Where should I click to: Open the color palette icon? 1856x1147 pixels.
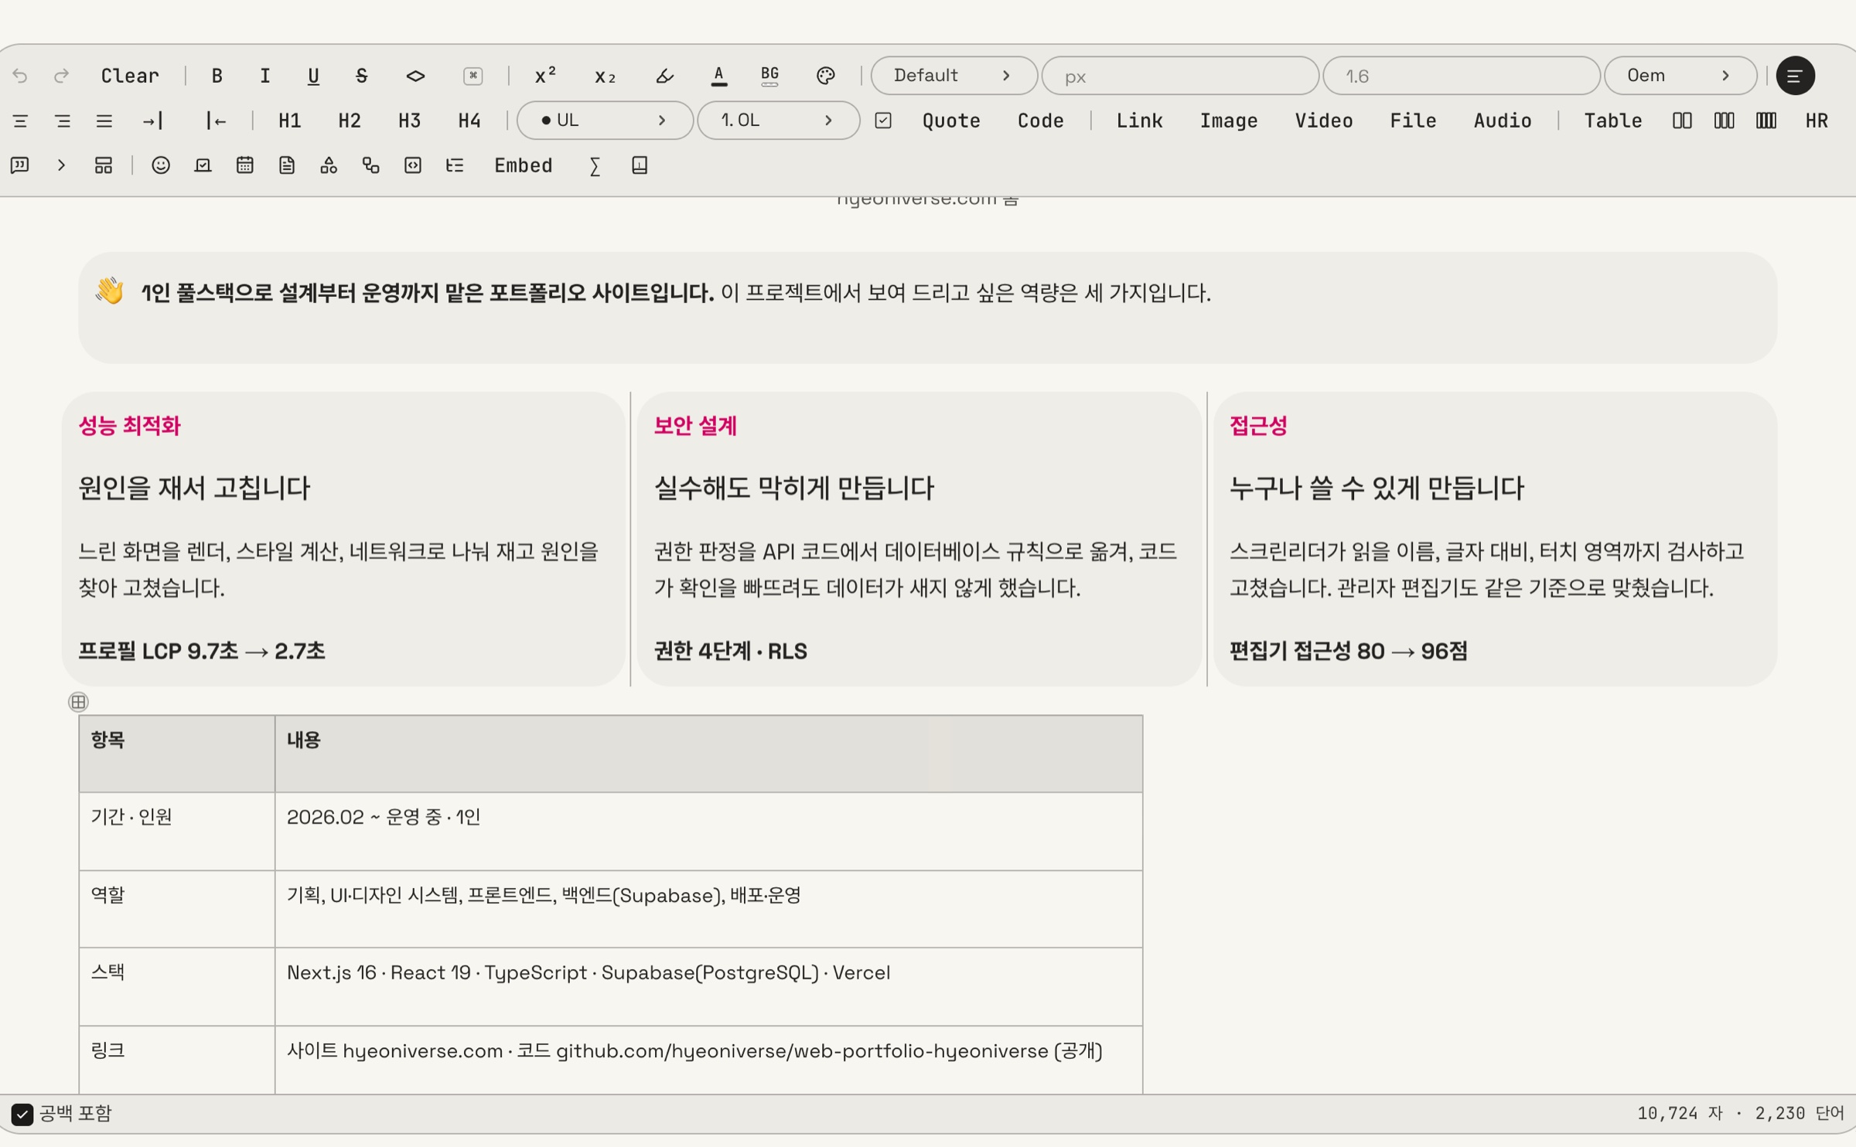coord(825,76)
